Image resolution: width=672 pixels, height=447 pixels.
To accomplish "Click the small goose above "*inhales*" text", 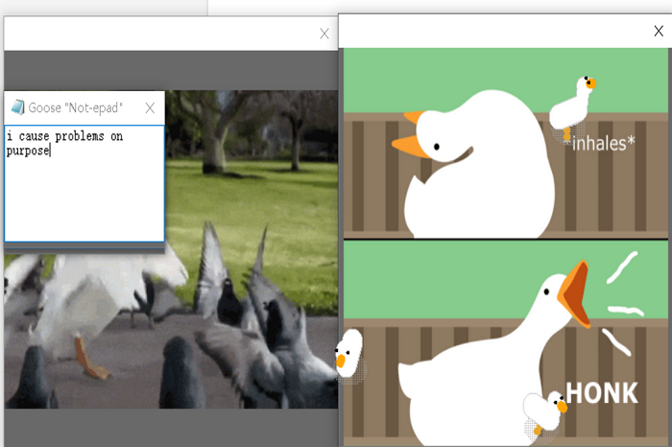I will [576, 105].
